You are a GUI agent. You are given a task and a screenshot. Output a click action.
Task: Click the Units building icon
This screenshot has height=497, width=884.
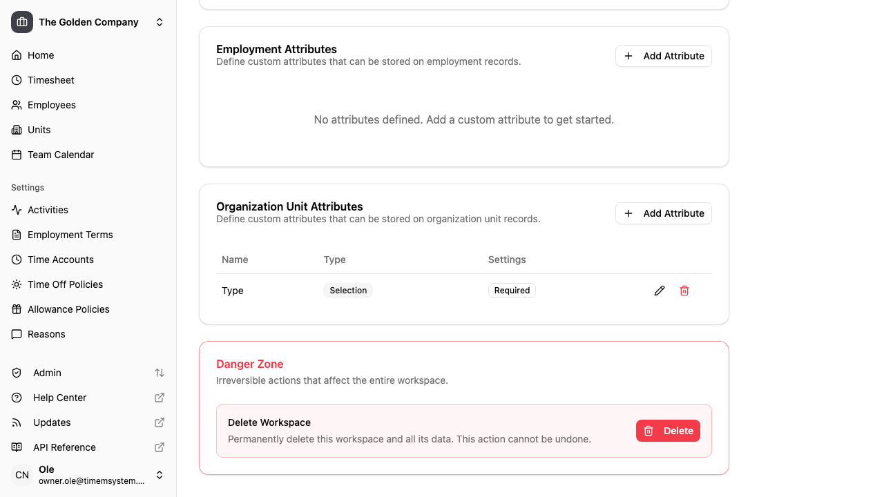click(x=16, y=130)
